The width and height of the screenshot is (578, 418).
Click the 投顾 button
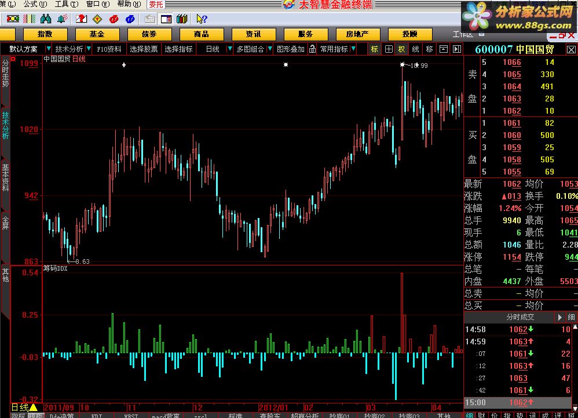coord(409,34)
